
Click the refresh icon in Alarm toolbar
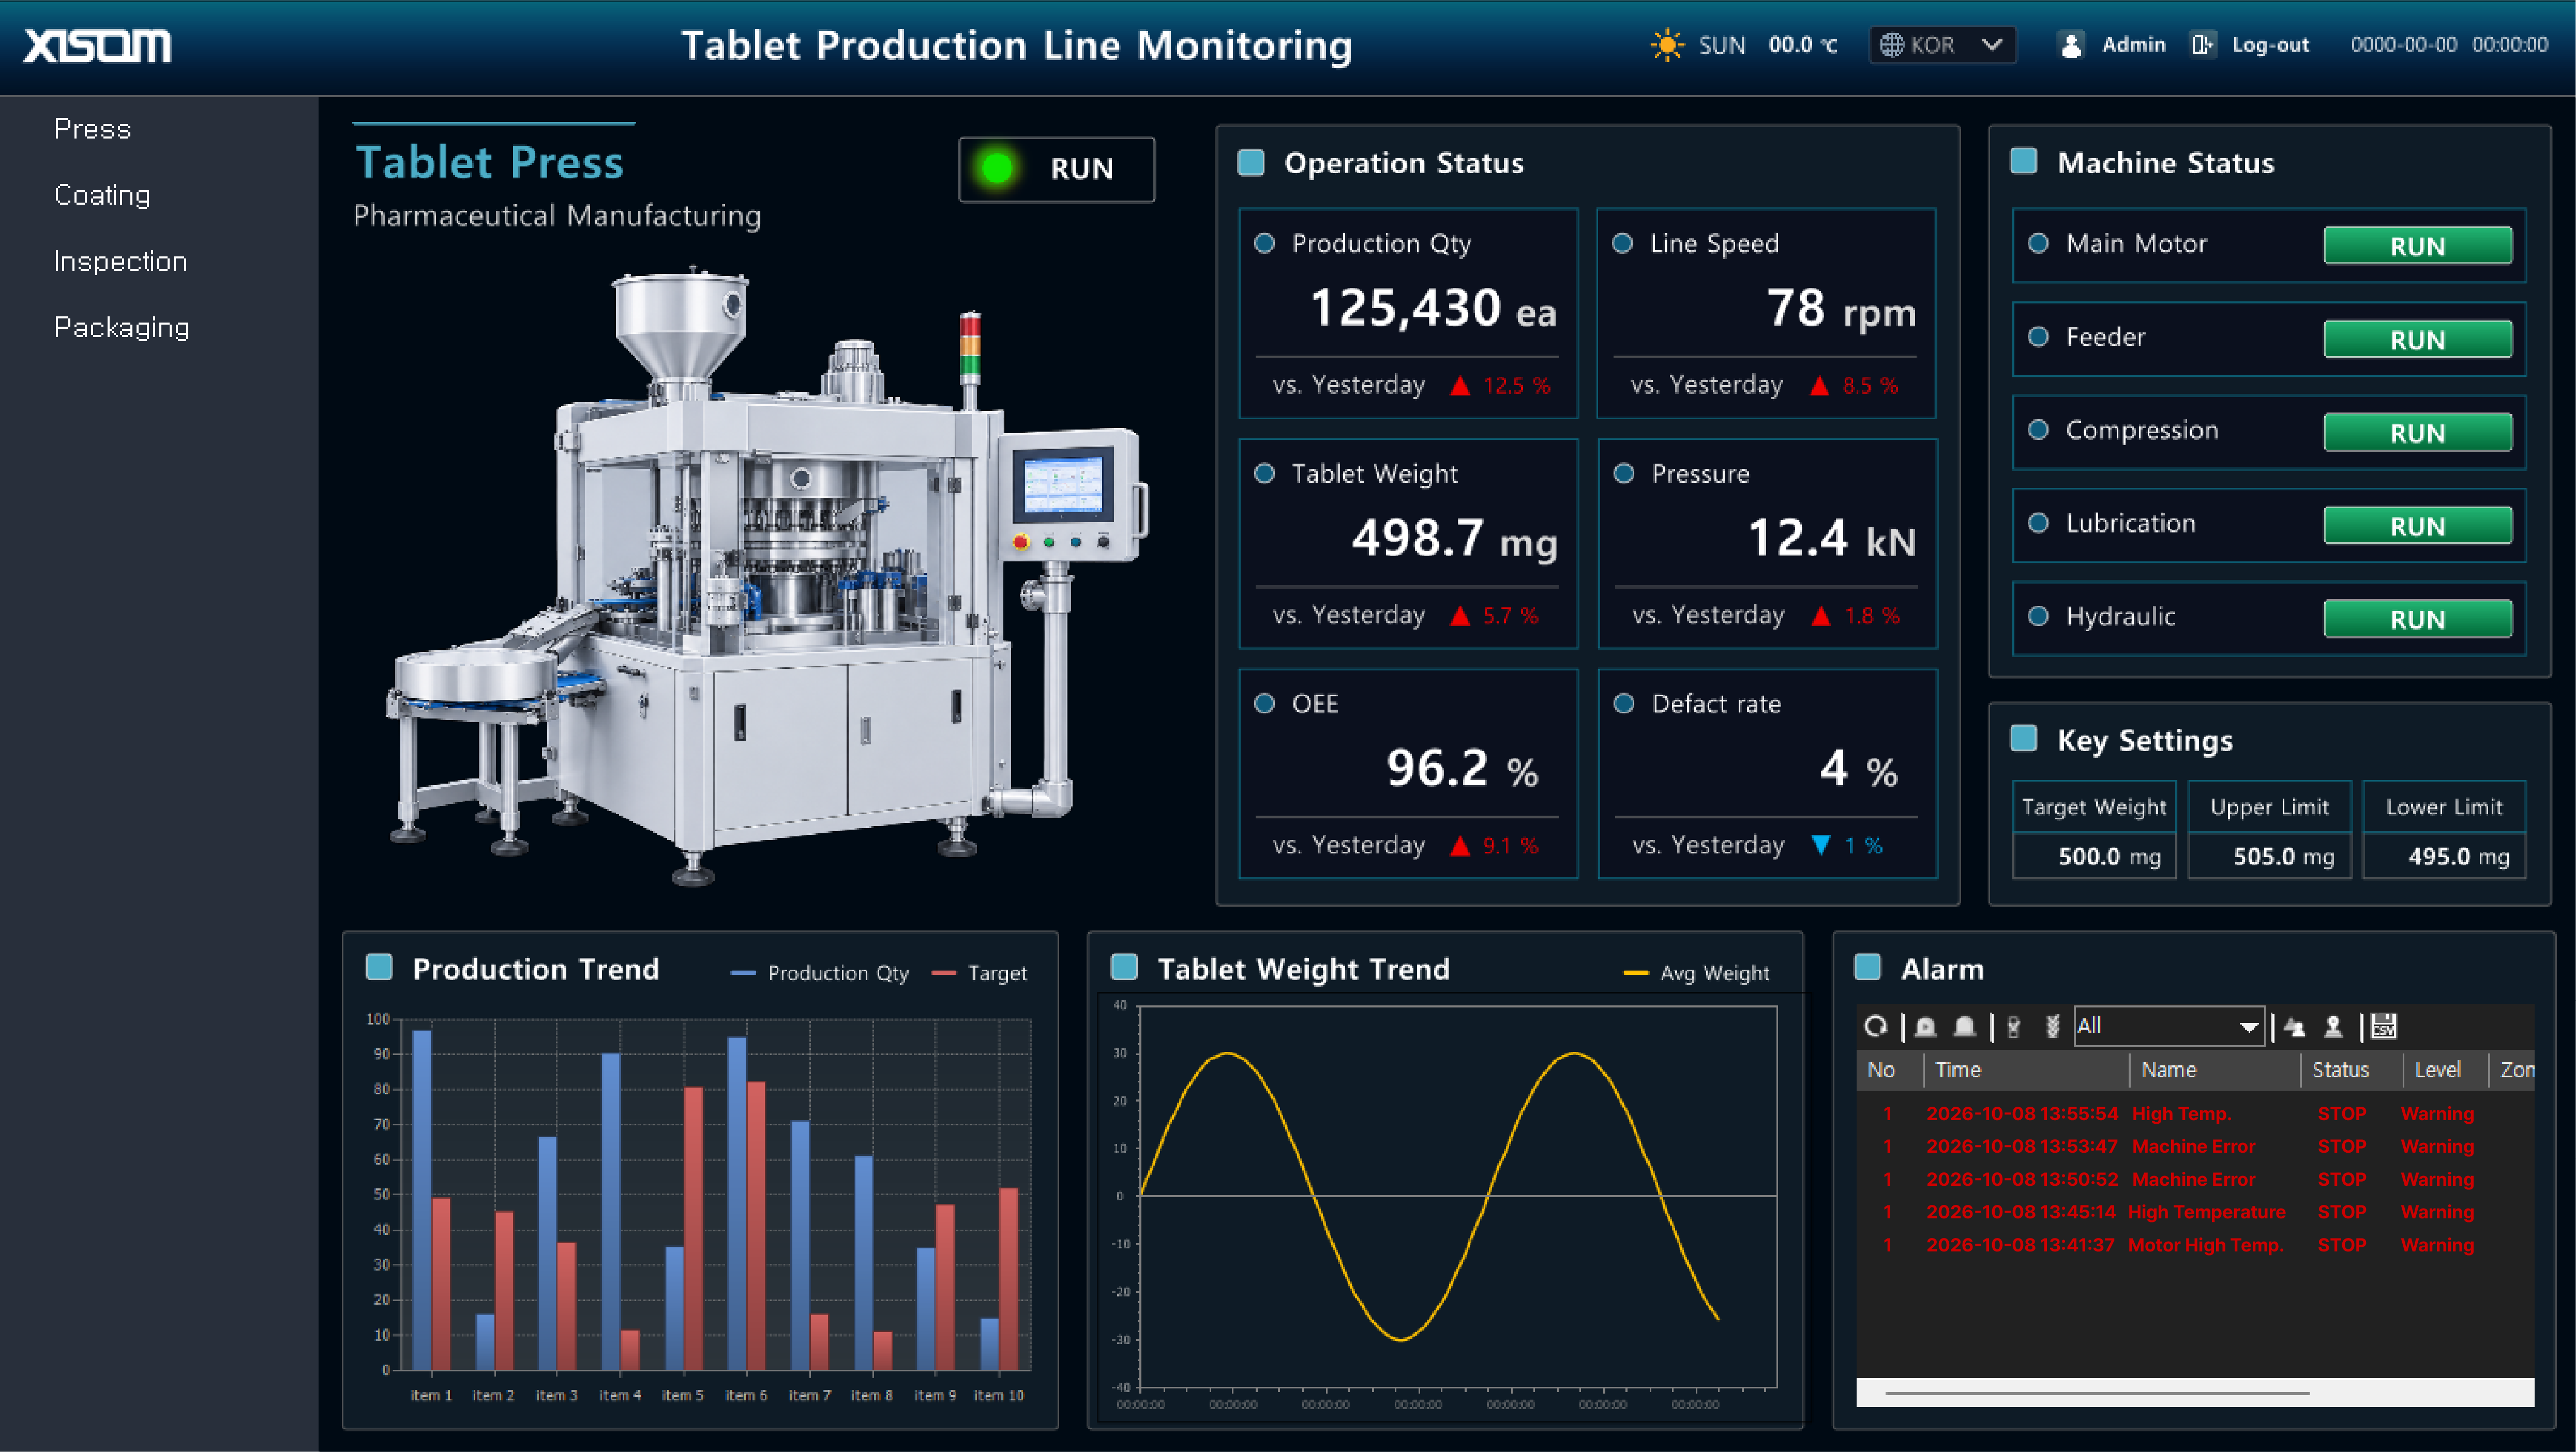[x=1875, y=1026]
